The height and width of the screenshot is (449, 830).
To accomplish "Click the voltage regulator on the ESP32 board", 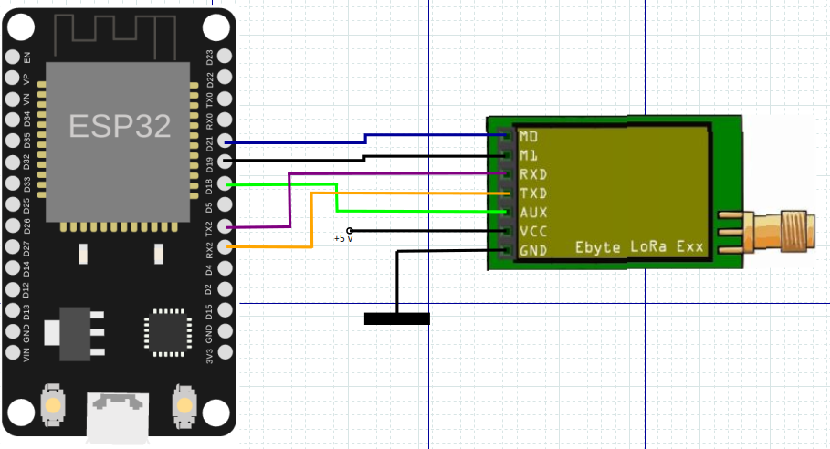I will (74, 334).
